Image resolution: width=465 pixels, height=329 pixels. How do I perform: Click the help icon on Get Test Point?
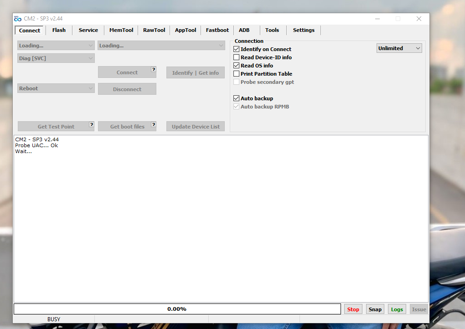pos(92,124)
